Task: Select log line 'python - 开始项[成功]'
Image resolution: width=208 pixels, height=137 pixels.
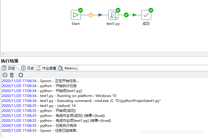Action: (x=39, y=111)
